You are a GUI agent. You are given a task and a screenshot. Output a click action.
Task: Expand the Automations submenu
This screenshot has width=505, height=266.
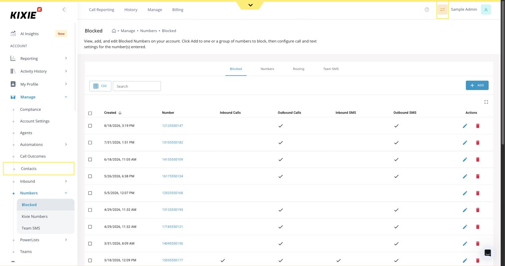(x=66, y=145)
